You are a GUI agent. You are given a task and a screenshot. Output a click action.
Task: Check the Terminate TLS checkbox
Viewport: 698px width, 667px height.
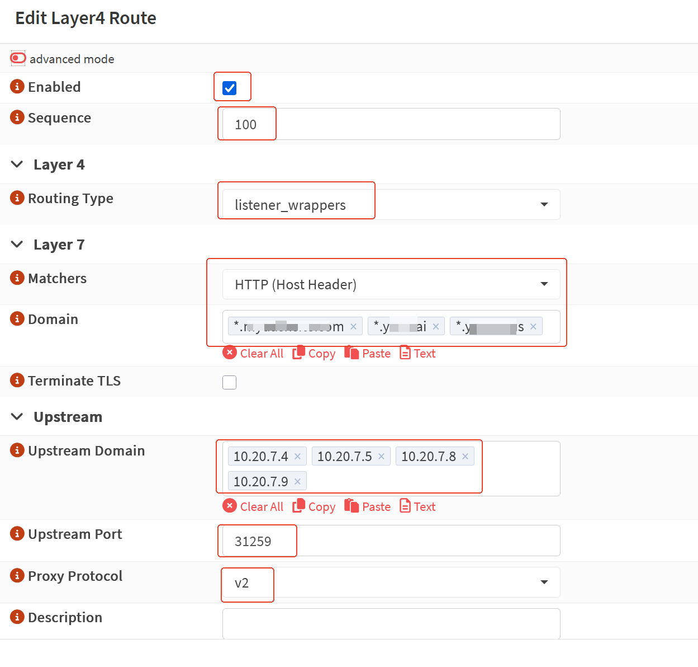pos(230,382)
